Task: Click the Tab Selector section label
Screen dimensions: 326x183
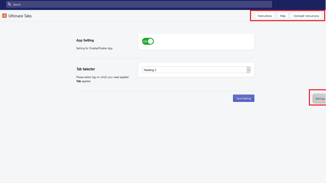Action: [86, 69]
